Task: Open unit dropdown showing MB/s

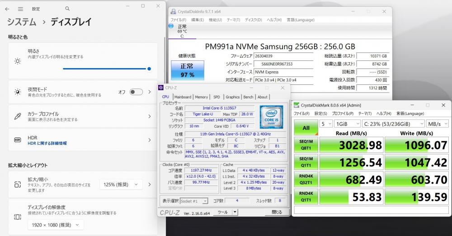Action: (437, 124)
